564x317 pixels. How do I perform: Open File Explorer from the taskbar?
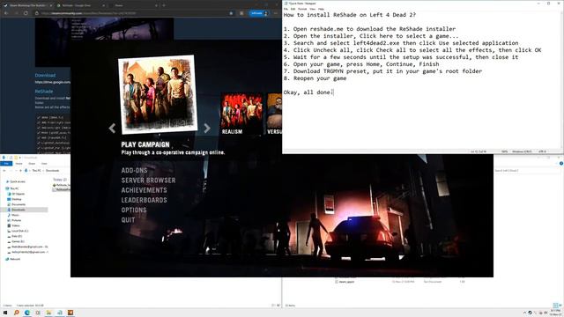(48, 313)
